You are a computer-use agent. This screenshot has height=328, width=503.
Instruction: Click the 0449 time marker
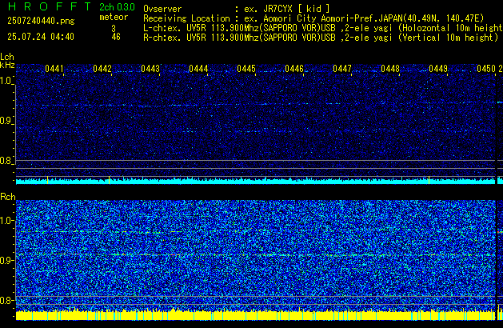click(438, 69)
